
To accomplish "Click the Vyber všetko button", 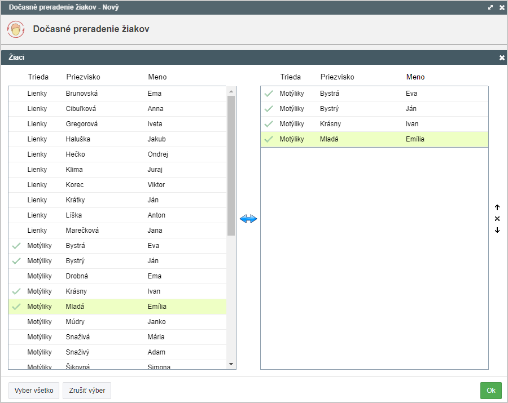I will coord(34,391).
